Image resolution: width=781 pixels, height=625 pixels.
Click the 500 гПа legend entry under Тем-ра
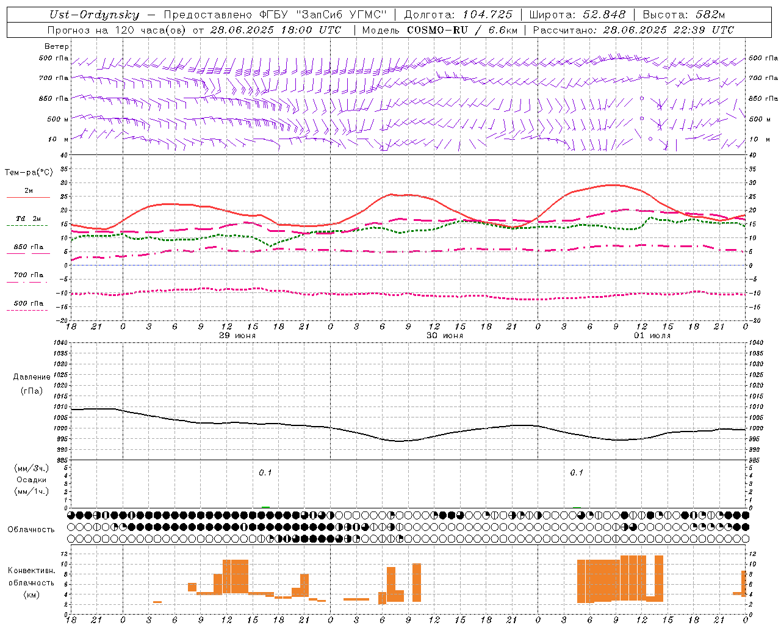pyautogui.click(x=29, y=303)
